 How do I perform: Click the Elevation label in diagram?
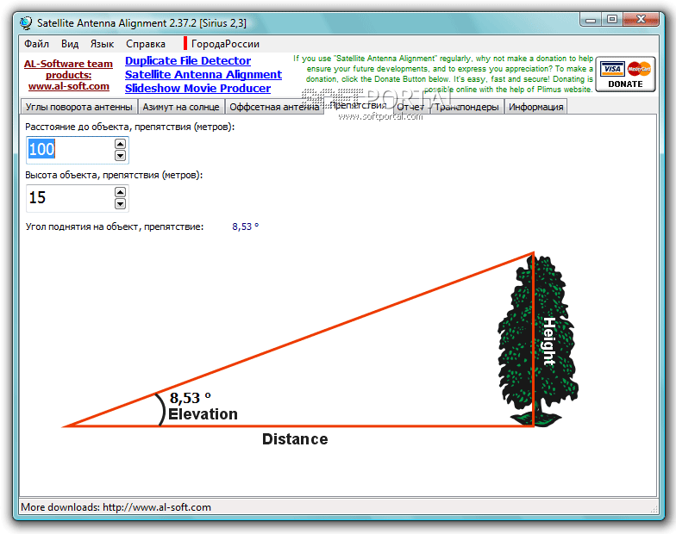click(203, 414)
